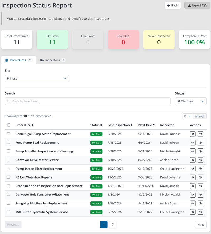211x234 pixels.
Task: Click the Compliance Rate summary card
Action: tap(194, 39)
